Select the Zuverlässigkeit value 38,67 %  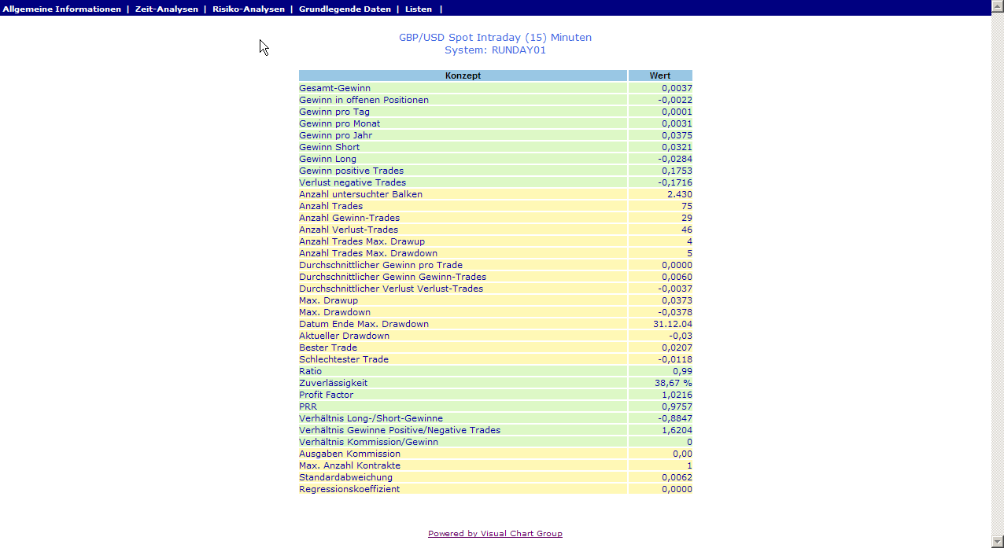(673, 383)
